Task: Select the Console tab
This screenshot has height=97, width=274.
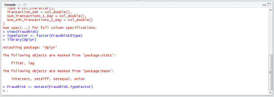Action: (10, 5)
